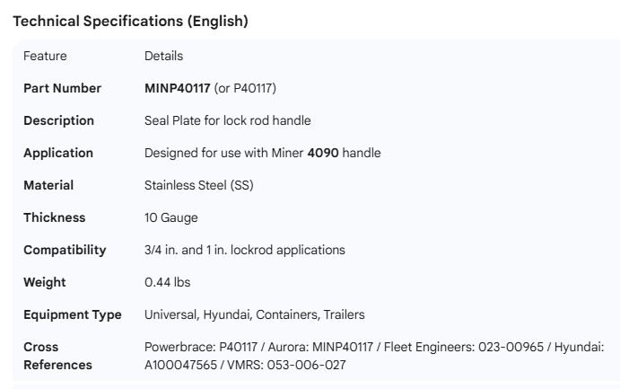This screenshot has width=620, height=389.
Task: Click the Miner 4090 handle application text
Action: coord(262,153)
